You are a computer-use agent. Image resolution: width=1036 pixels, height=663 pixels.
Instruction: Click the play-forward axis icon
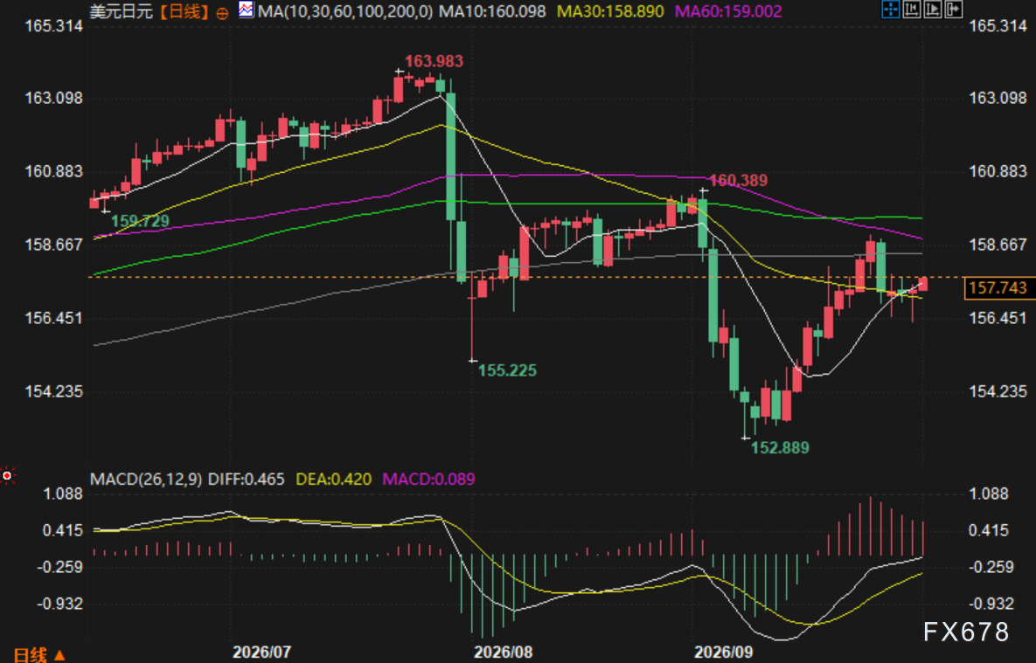click(x=932, y=10)
